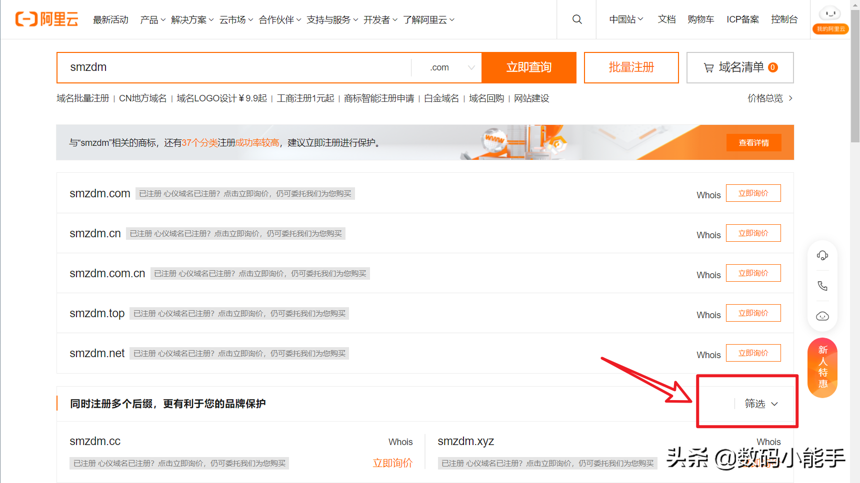The image size is (860, 483).
Task: Click the smzdm.xyz domain name
Action: 466,441
